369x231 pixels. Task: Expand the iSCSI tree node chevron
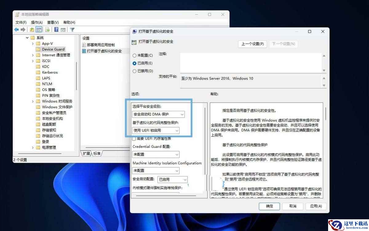click(33, 61)
